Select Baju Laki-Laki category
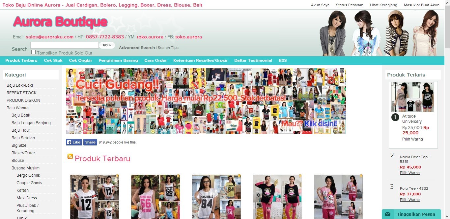The image size is (450, 219). 20,85
